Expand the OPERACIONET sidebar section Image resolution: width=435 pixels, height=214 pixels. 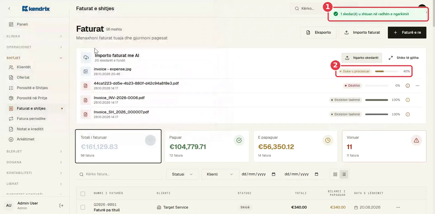pos(35,47)
